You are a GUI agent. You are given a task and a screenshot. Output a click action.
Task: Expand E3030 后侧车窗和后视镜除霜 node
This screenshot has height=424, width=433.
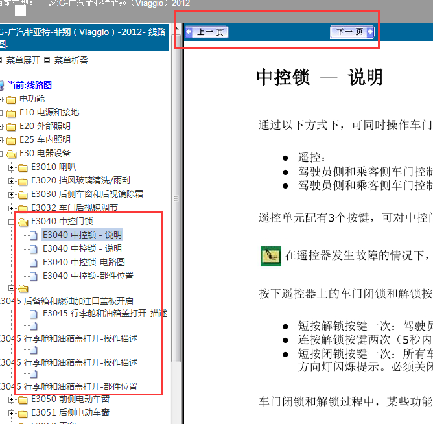11,194
